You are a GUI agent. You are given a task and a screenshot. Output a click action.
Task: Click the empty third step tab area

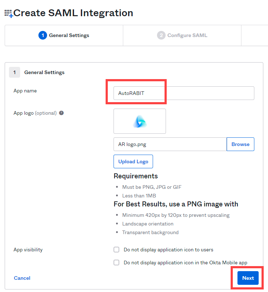255,35
